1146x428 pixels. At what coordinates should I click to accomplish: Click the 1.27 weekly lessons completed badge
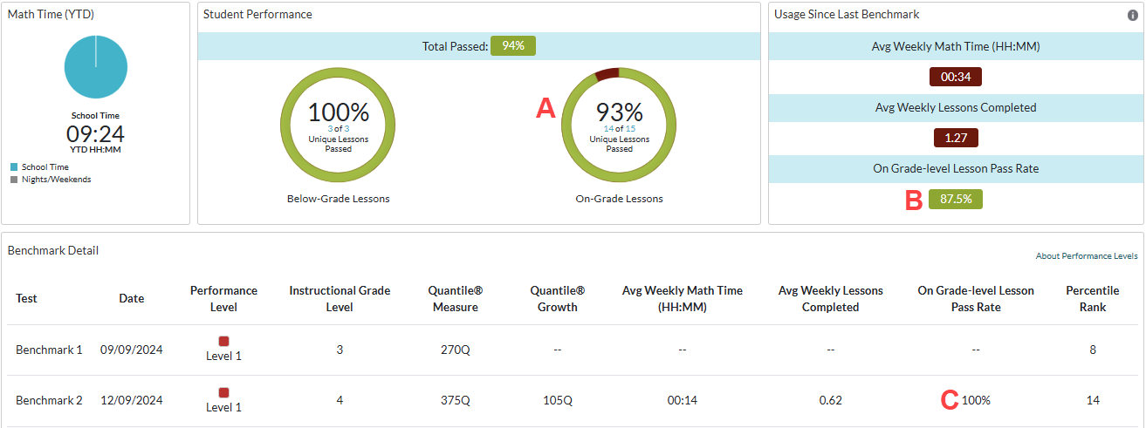[x=956, y=138]
